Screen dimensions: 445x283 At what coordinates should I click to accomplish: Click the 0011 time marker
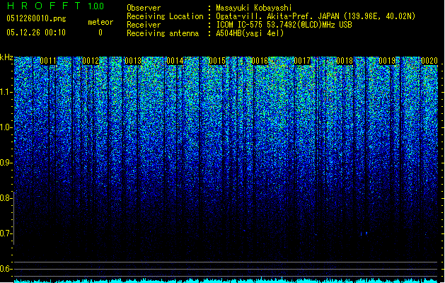pos(48,61)
